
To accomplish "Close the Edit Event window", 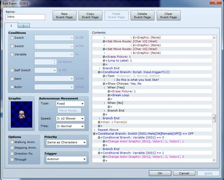I will 215,2.
